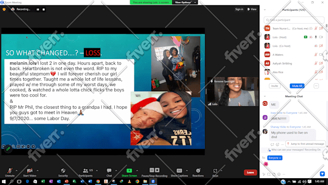
Task: Open the Reactions smiley icon
Action: click(x=198, y=171)
